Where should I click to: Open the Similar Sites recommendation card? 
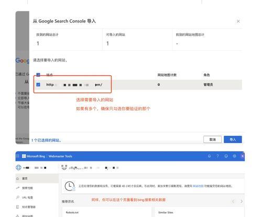200,212
